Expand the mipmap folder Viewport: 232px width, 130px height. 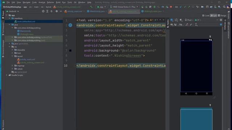pos(12,66)
